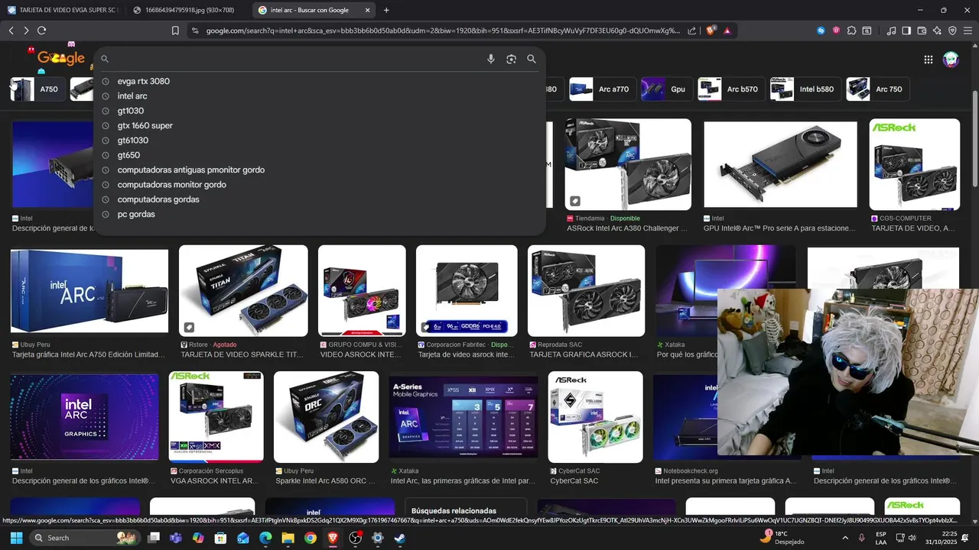Open the Google account avatar
979x550 pixels.
951,60
